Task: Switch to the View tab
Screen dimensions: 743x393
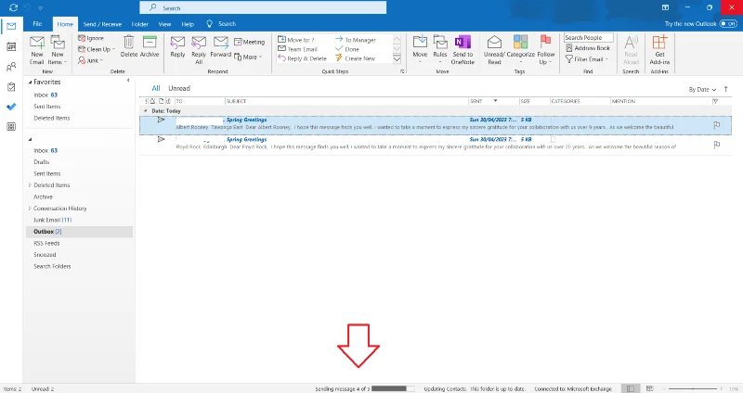Action: [165, 24]
